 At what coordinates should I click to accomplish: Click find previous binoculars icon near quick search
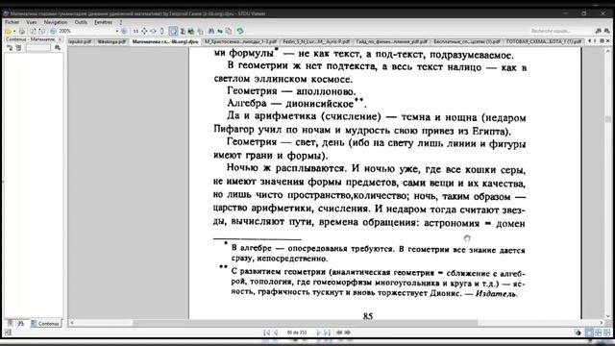click(x=598, y=31)
